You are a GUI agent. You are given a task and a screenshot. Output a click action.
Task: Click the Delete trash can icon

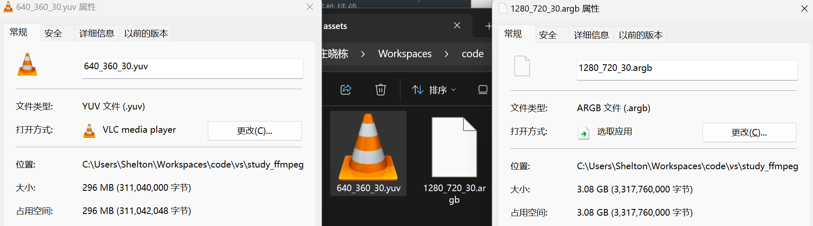tap(380, 90)
